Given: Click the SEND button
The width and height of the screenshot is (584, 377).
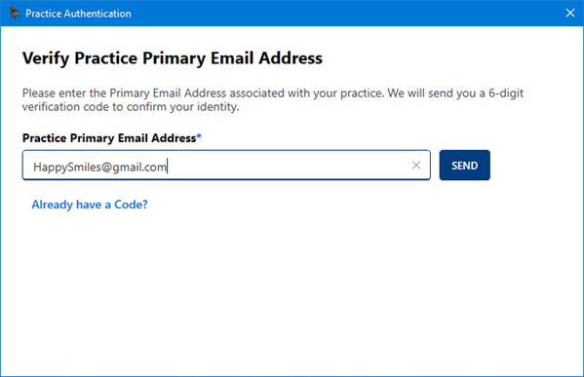Looking at the screenshot, I should click(464, 166).
